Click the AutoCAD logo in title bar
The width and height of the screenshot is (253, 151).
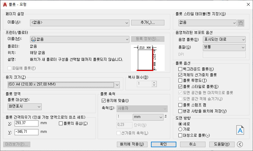(x=5, y=4)
